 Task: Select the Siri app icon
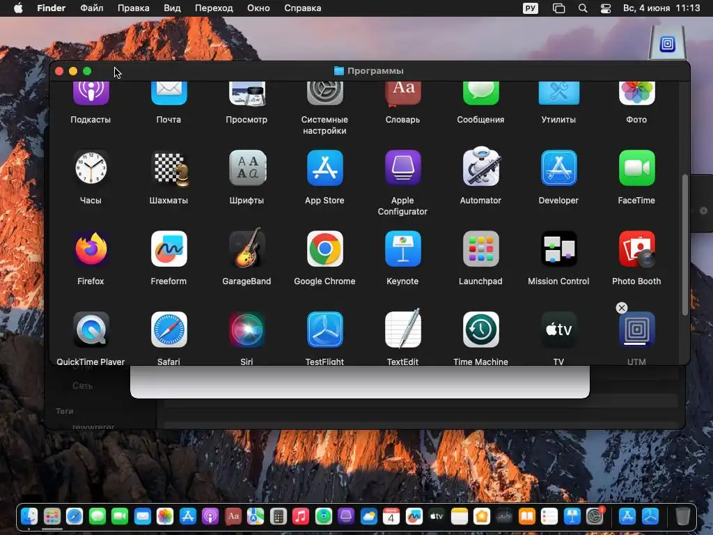247,329
